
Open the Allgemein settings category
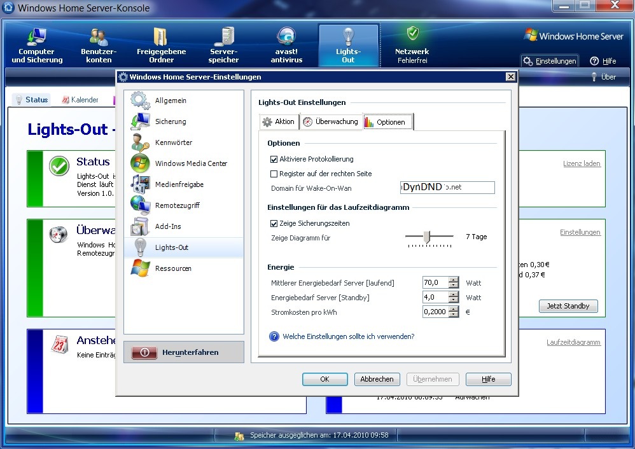click(x=183, y=100)
